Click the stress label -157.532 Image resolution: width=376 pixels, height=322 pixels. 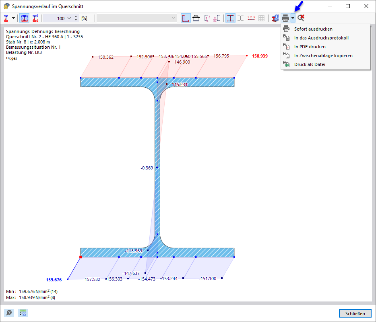click(x=92, y=280)
